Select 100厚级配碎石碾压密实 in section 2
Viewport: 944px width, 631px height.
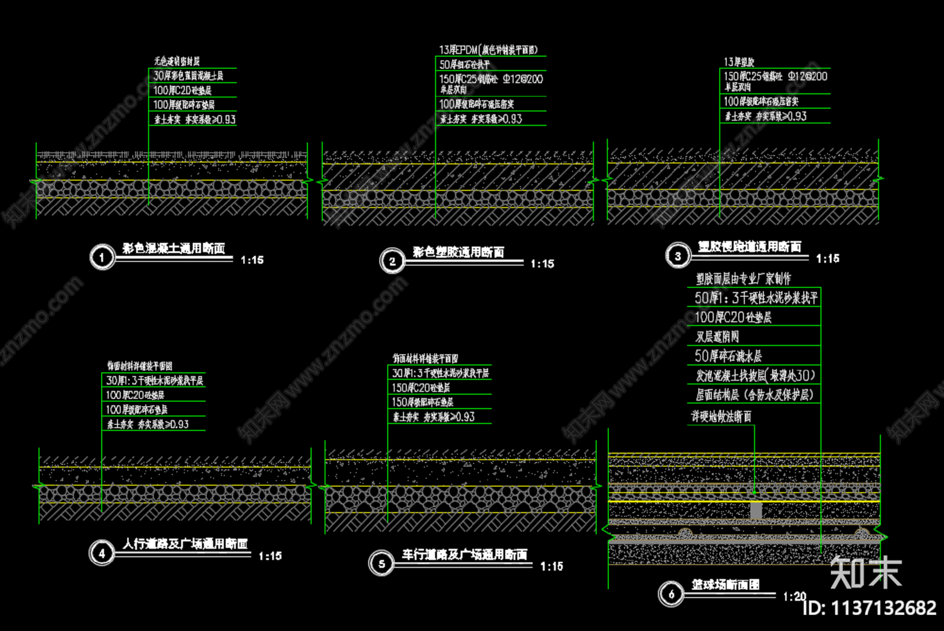(x=477, y=104)
